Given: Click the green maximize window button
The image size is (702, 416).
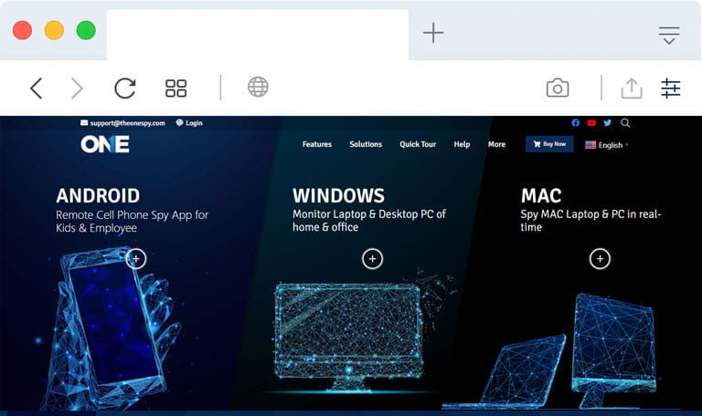Looking at the screenshot, I should 86,30.
